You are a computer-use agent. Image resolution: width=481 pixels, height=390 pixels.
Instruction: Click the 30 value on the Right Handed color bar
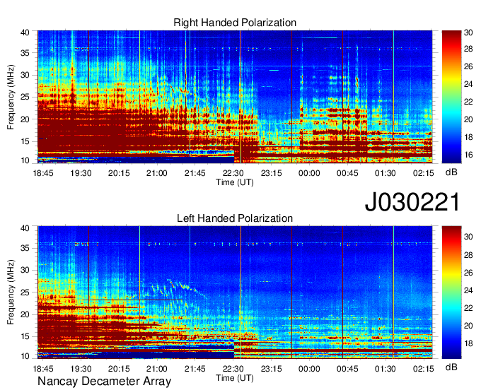point(468,32)
